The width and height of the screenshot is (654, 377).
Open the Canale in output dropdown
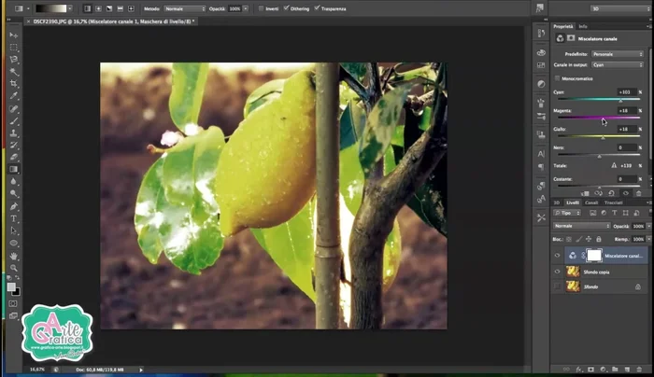pyautogui.click(x=617, y=65)
